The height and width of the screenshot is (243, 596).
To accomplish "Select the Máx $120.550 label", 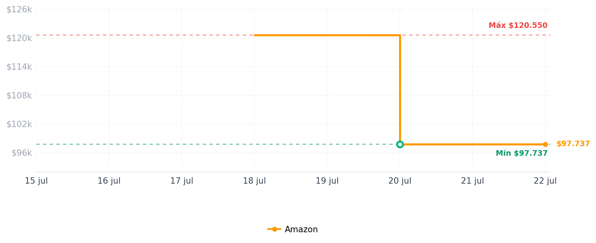I will pos(518,25).
